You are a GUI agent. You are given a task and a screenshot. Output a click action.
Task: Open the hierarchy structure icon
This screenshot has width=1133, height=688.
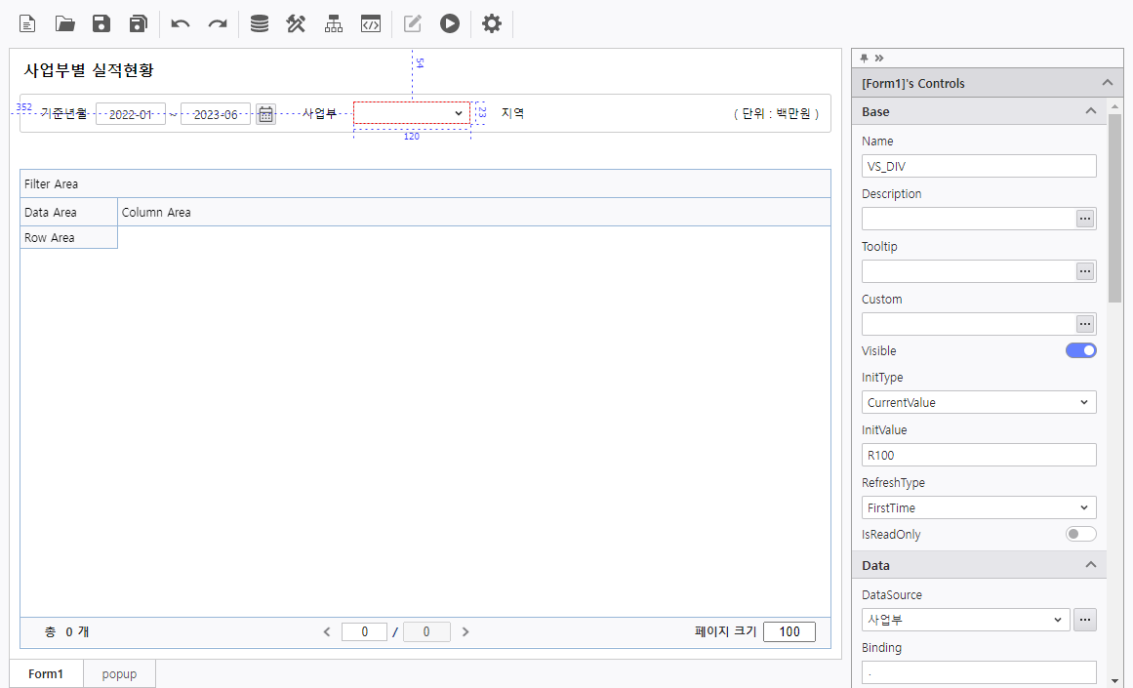333,23
